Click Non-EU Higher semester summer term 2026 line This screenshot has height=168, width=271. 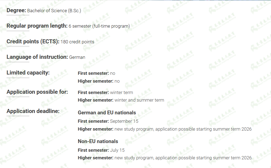click(165, 158)
